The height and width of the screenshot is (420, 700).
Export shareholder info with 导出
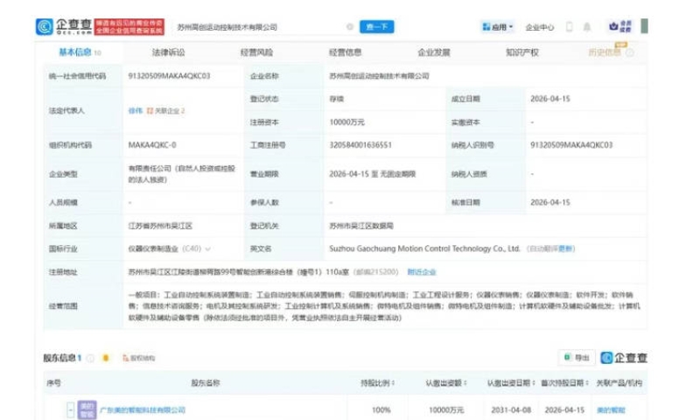[x=577, y=358]
